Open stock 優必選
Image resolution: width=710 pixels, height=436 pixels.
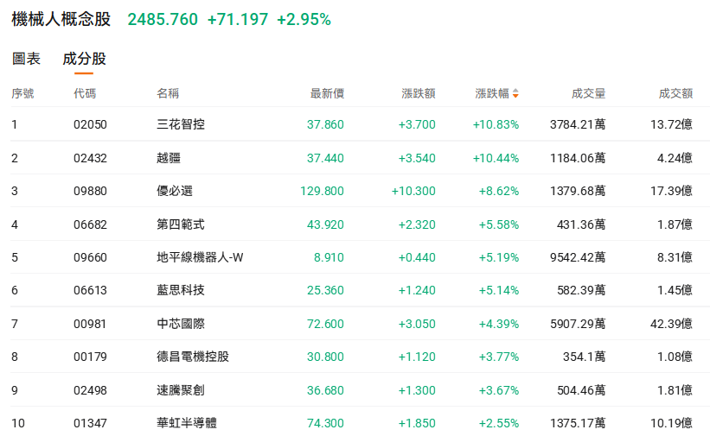[175, 191]
